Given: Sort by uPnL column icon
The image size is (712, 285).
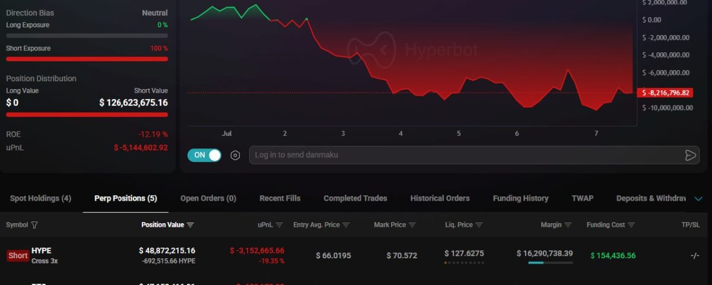Looking at the screenshot, I should 279,225.
